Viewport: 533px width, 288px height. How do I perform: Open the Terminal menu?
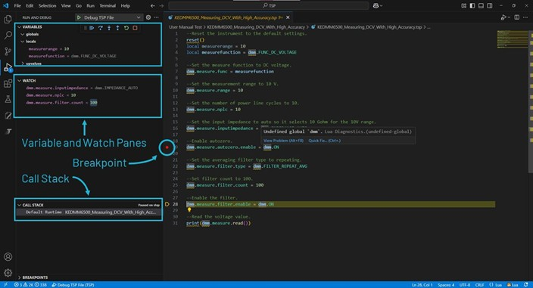pos(108,6)
